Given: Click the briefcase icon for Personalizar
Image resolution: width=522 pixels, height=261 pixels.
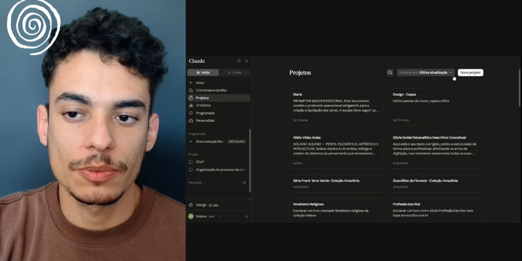Looking at the screenshot, I should click(191, 120).
